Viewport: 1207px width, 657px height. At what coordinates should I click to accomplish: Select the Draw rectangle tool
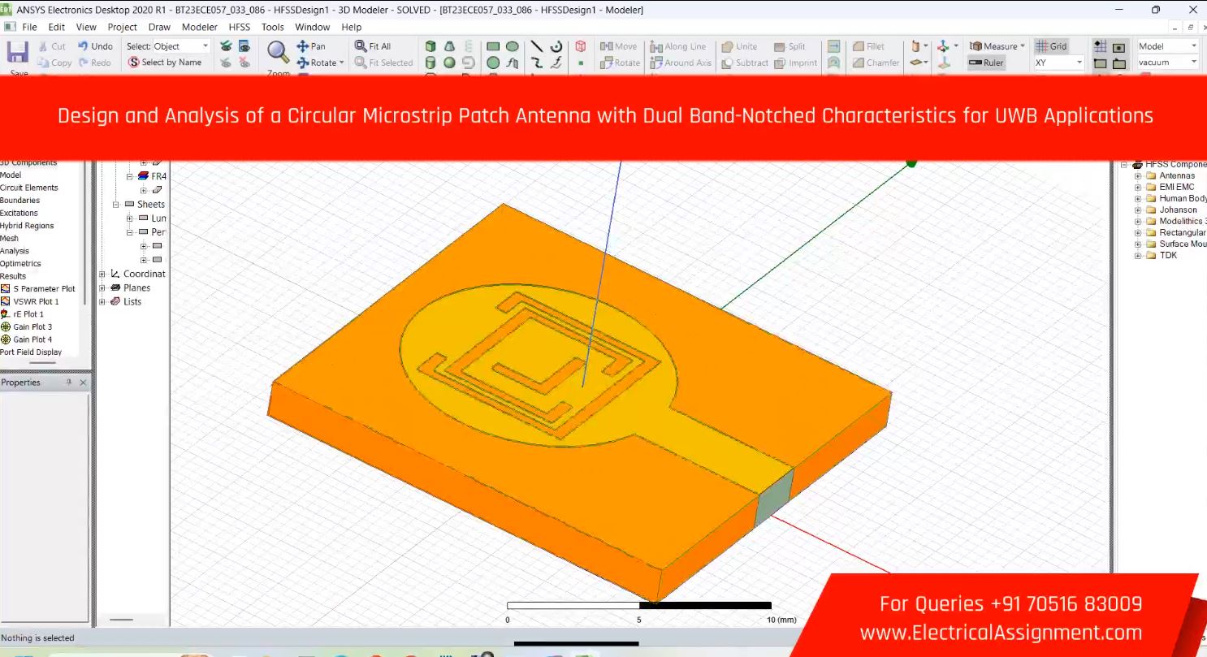[493, 46]
